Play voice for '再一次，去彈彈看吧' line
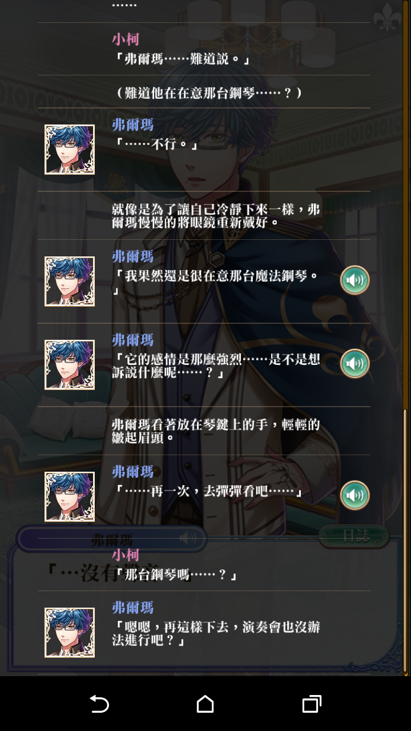Viewport: 411px width, 731px height. pyautogui.click(x=355, y=496)
